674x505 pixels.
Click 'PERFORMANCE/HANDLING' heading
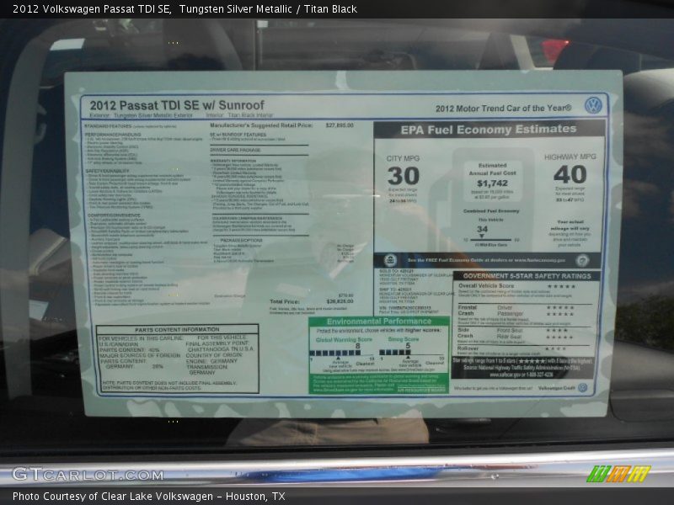pyautogui.click(x=113, y=135)
